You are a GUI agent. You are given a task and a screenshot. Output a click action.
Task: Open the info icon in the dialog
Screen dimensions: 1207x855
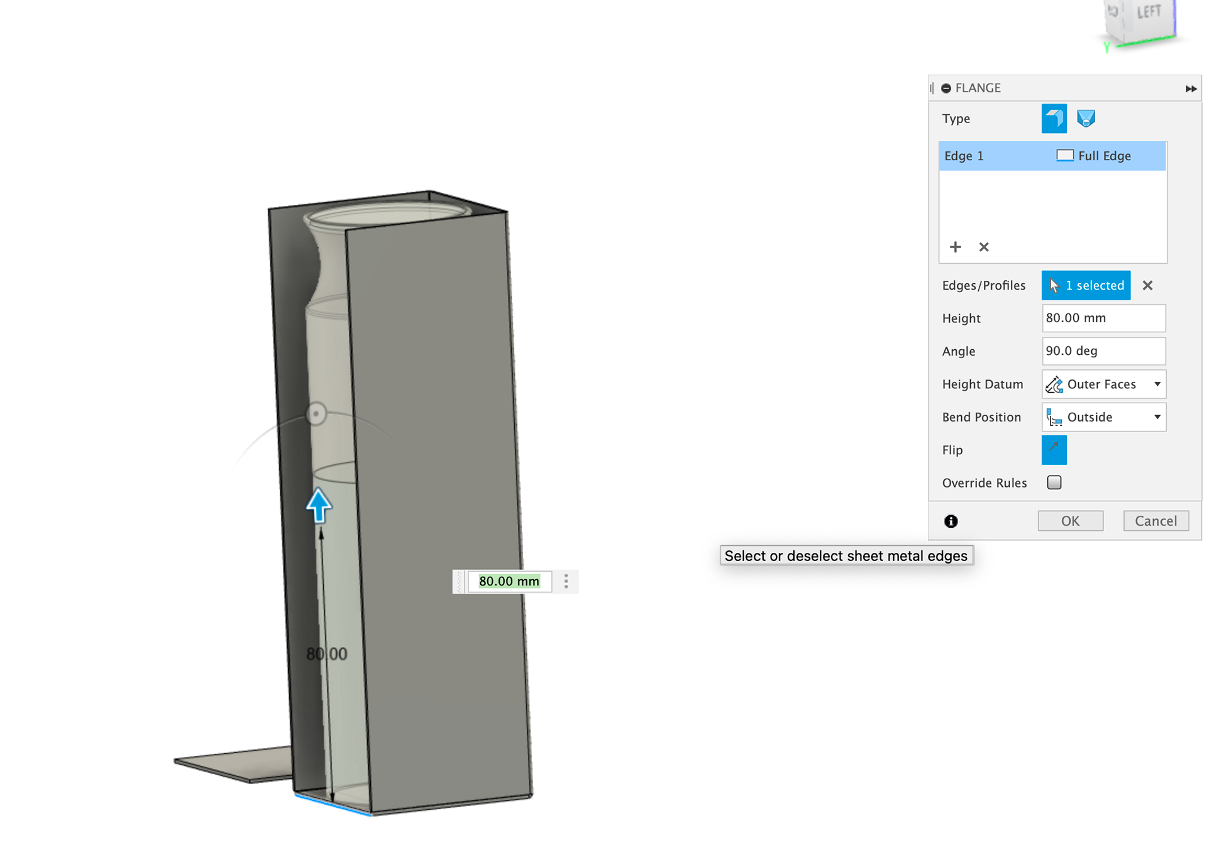click(951, 521)
